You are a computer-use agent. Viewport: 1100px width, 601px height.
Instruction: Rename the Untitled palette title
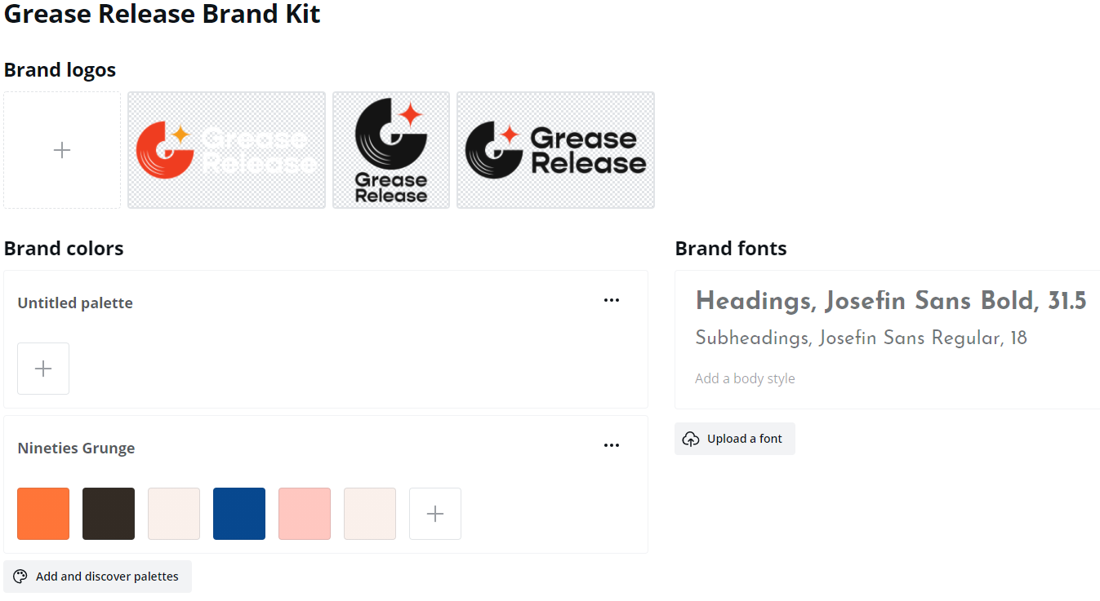click(75, 303)
